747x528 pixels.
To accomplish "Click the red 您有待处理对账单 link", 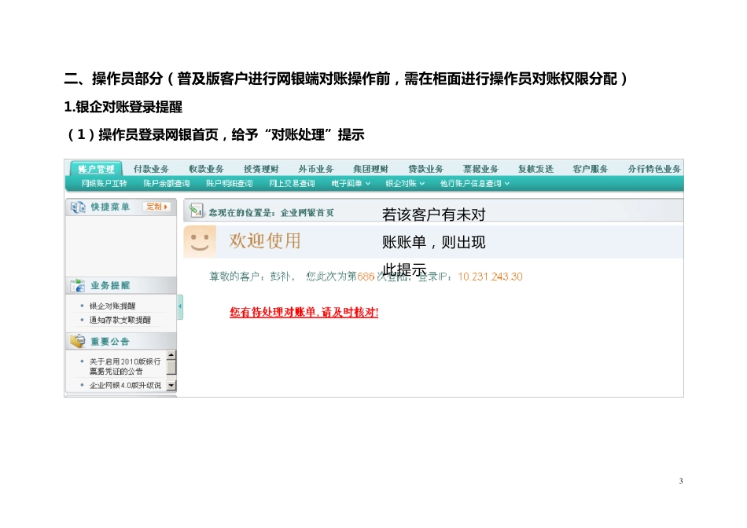I will (x=304, y=313).
